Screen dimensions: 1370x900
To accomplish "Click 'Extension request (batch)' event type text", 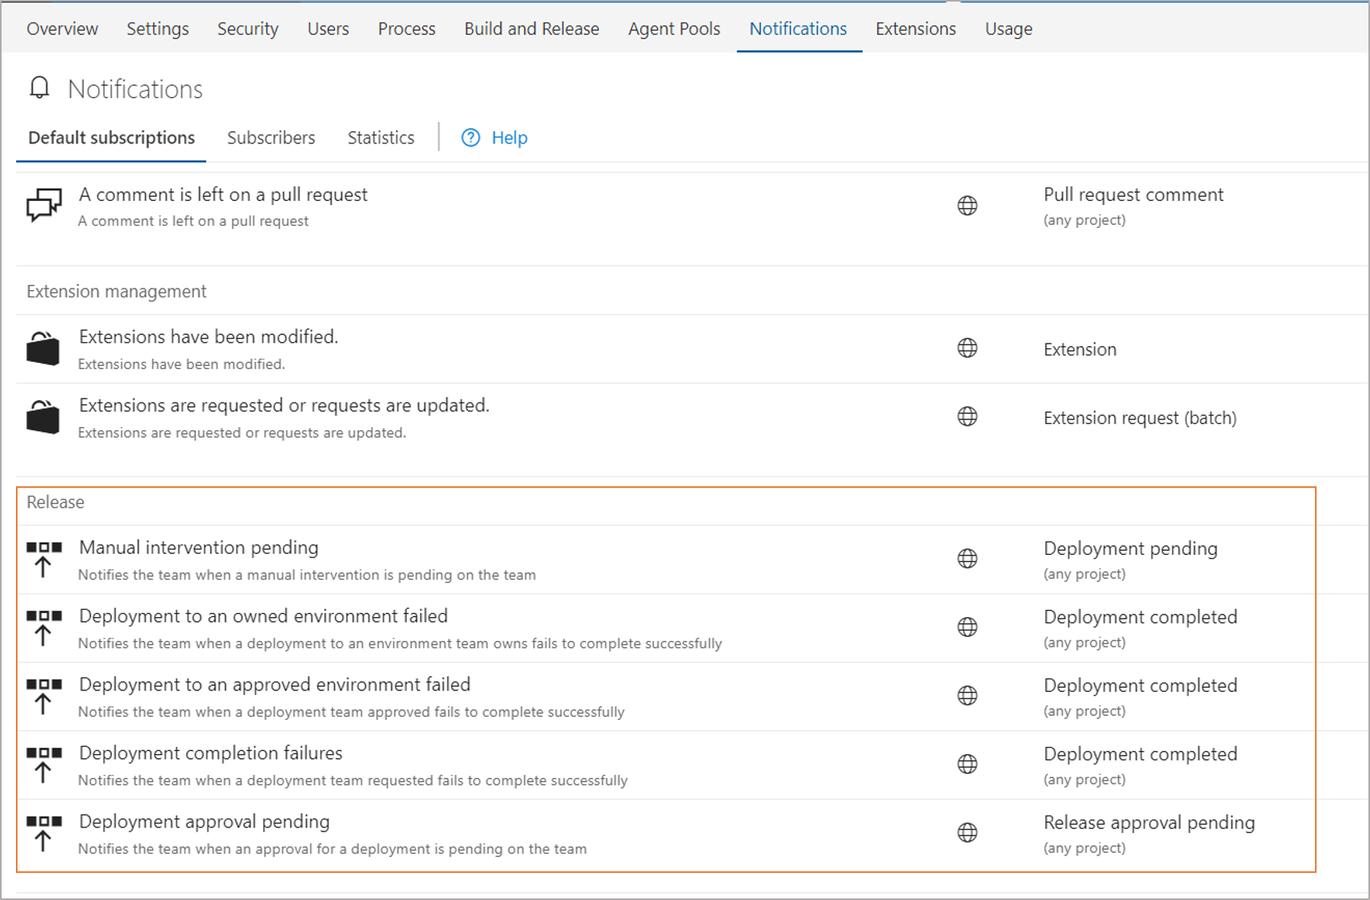I will pos(1140,418).
